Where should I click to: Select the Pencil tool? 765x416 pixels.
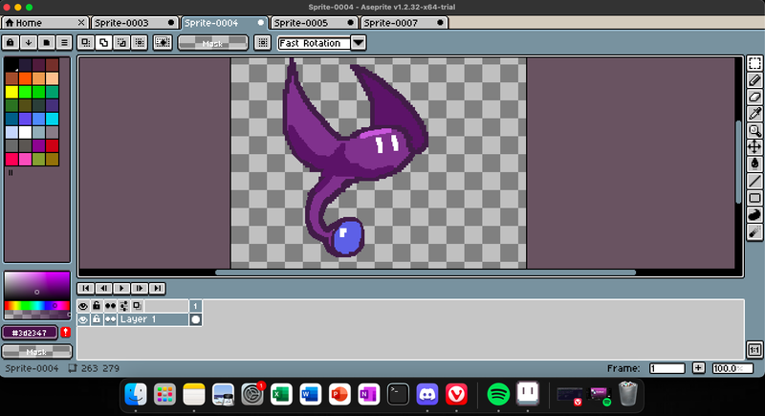[754, 80]
